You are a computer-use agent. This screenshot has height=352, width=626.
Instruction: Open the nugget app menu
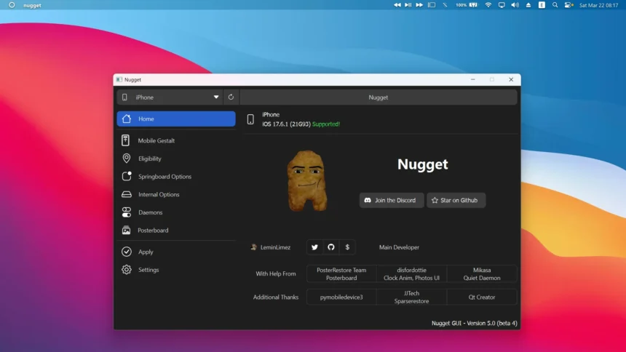point(32,5)
